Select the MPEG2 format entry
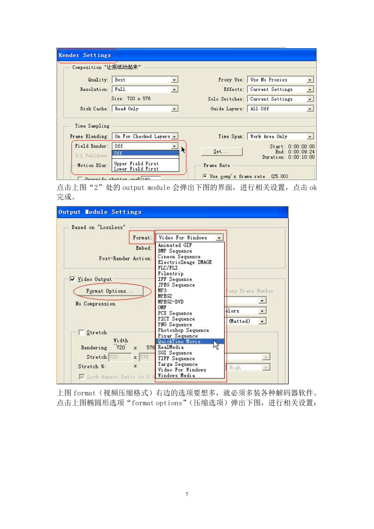The width and height of the screenshot is (374, 529). [190, 296]
